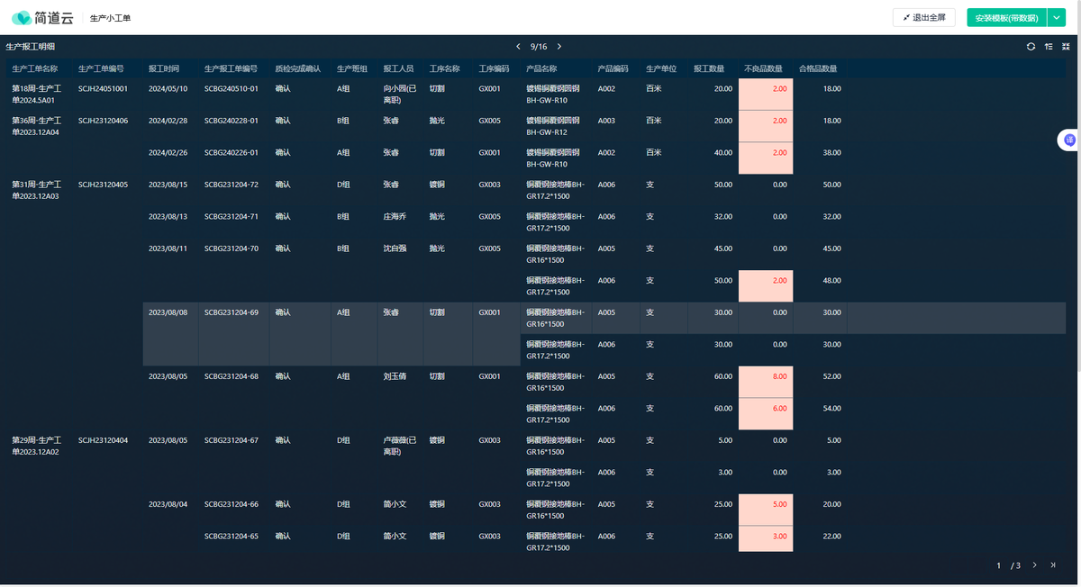Click highlighted defect value 8.00
Image resolution: width=1081 pixels, height=587 pixels.
pyautogui.click(x=766, y=382)
